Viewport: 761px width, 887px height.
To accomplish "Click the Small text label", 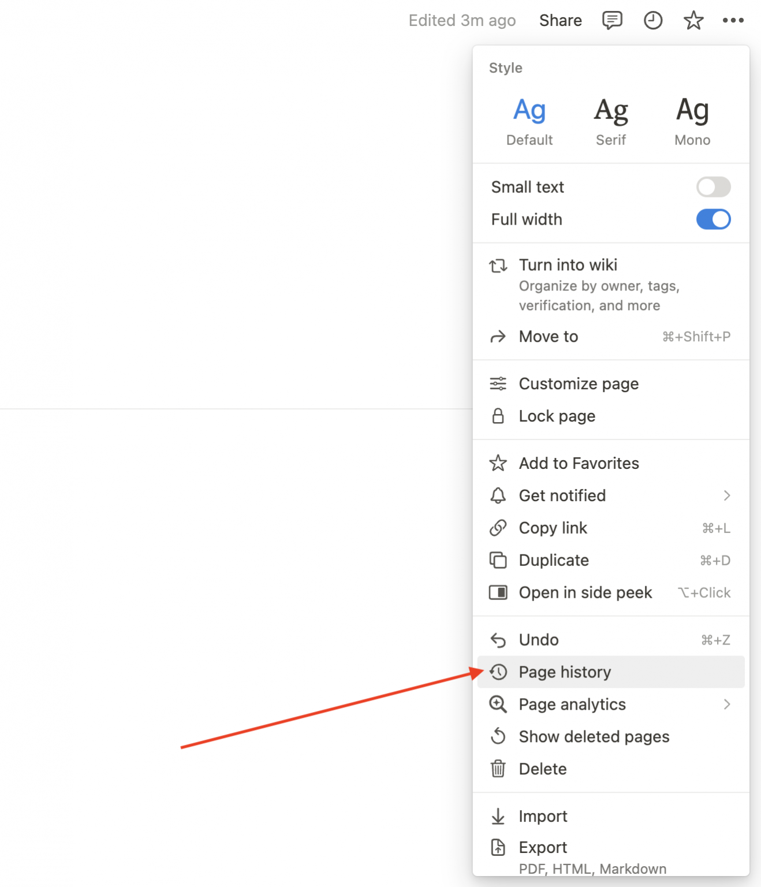I will tap(528, 187).
